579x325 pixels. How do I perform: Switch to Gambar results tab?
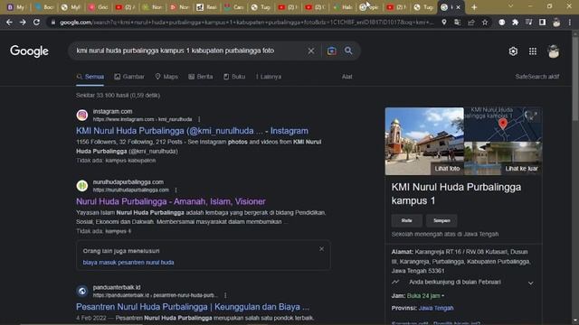(129, 77)
